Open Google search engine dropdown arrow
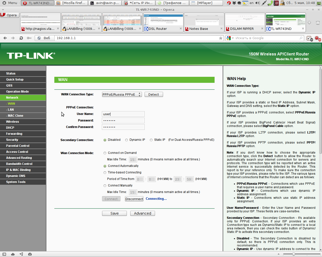 coord(232,38)
